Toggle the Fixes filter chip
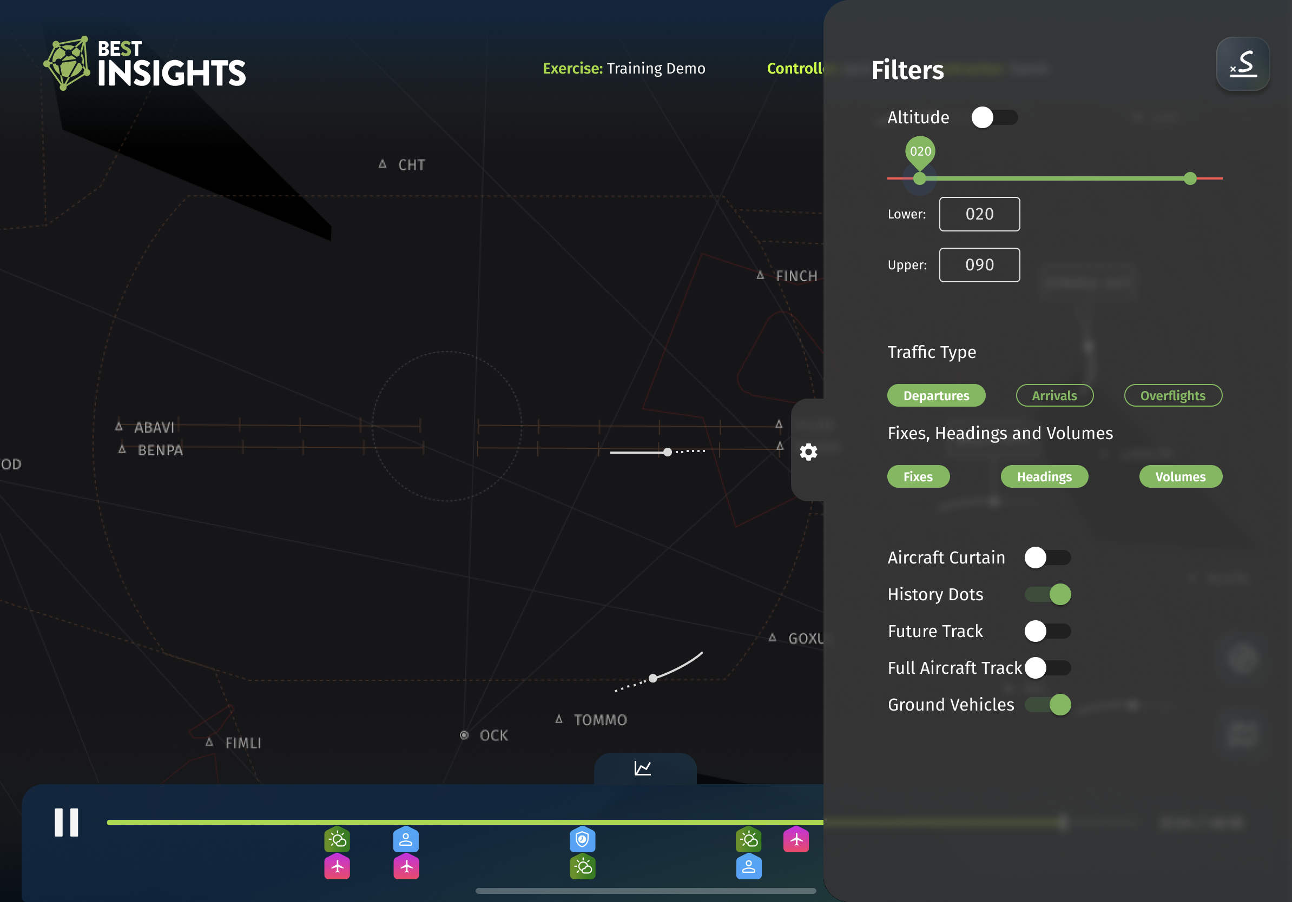The height and width of the screenshot is (902, 1292). 918,476
